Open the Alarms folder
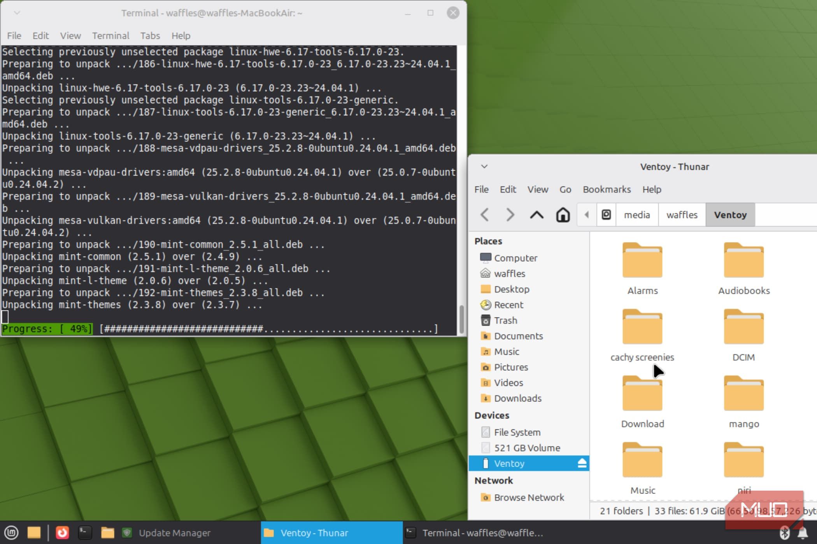Viewport: 817px width, 544px height. 642,268
